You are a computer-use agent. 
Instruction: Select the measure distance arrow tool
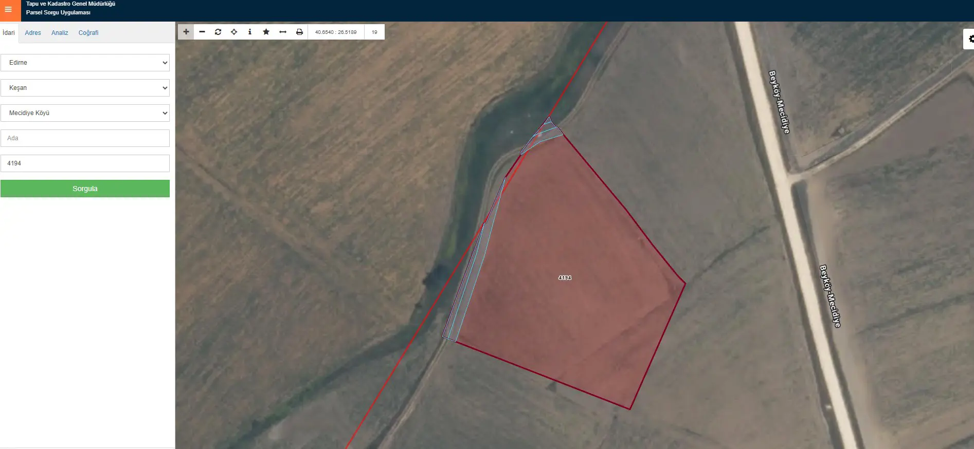pos(283,32)
